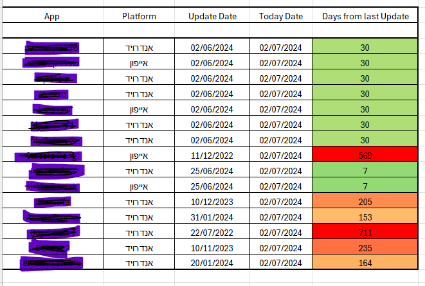Click the 20/01/2024 update date cell
Screen dimensions: 425x286
[x=212, y=263]
